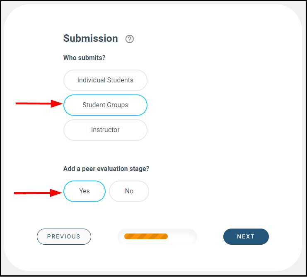Click the "Who submits?" label
This screenshot has width=307, height=277.
tap(84, 58)
